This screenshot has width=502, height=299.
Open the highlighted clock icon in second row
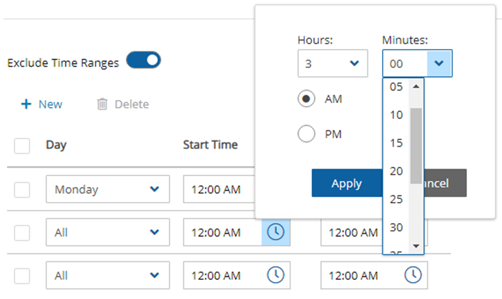[276, 233]
